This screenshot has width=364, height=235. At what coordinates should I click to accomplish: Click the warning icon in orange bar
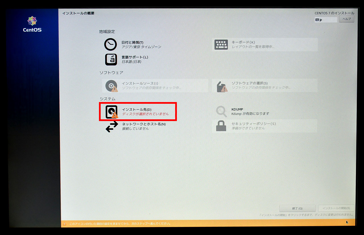click(64, 224)
